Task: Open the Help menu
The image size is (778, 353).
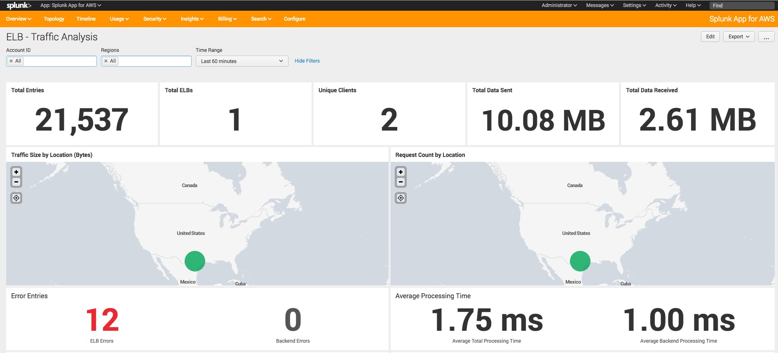Action: (693, 5)
